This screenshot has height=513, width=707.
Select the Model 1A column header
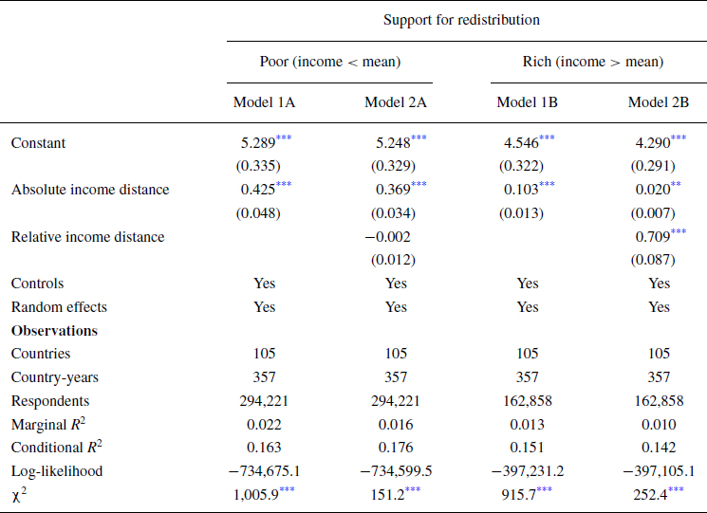click(x=264, y=103)
